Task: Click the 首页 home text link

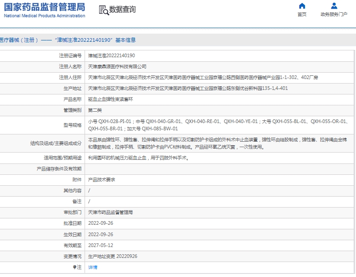Action: coord(302,15)
